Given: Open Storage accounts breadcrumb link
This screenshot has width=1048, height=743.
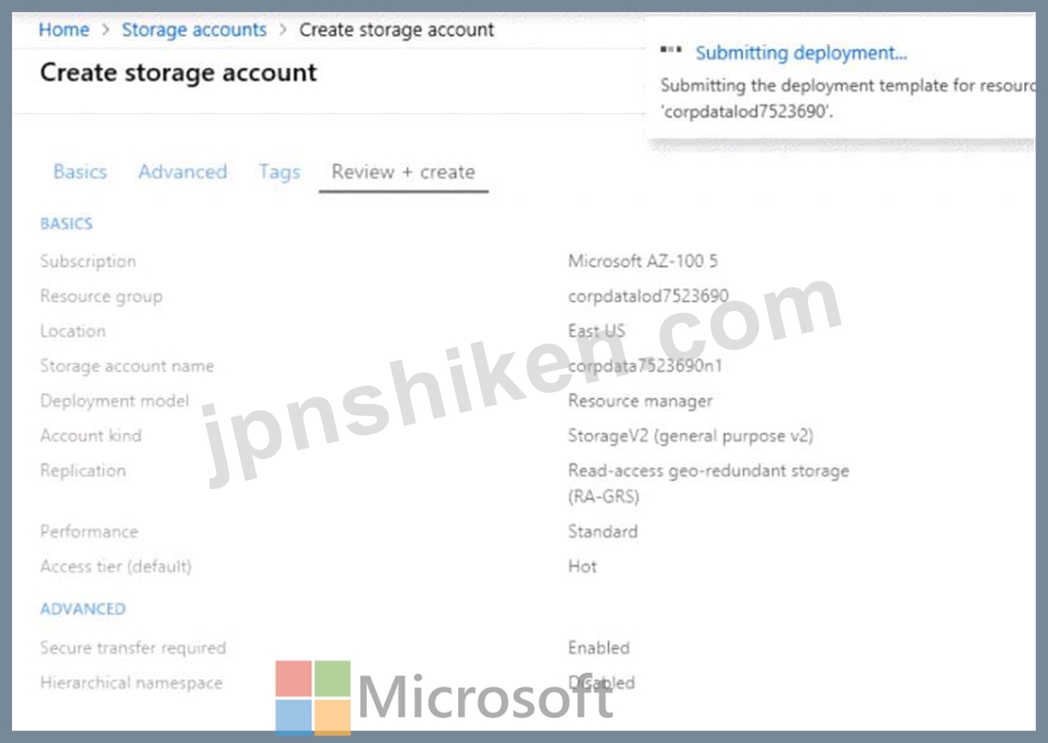Looking at the screenshot, I should point(194,30).
